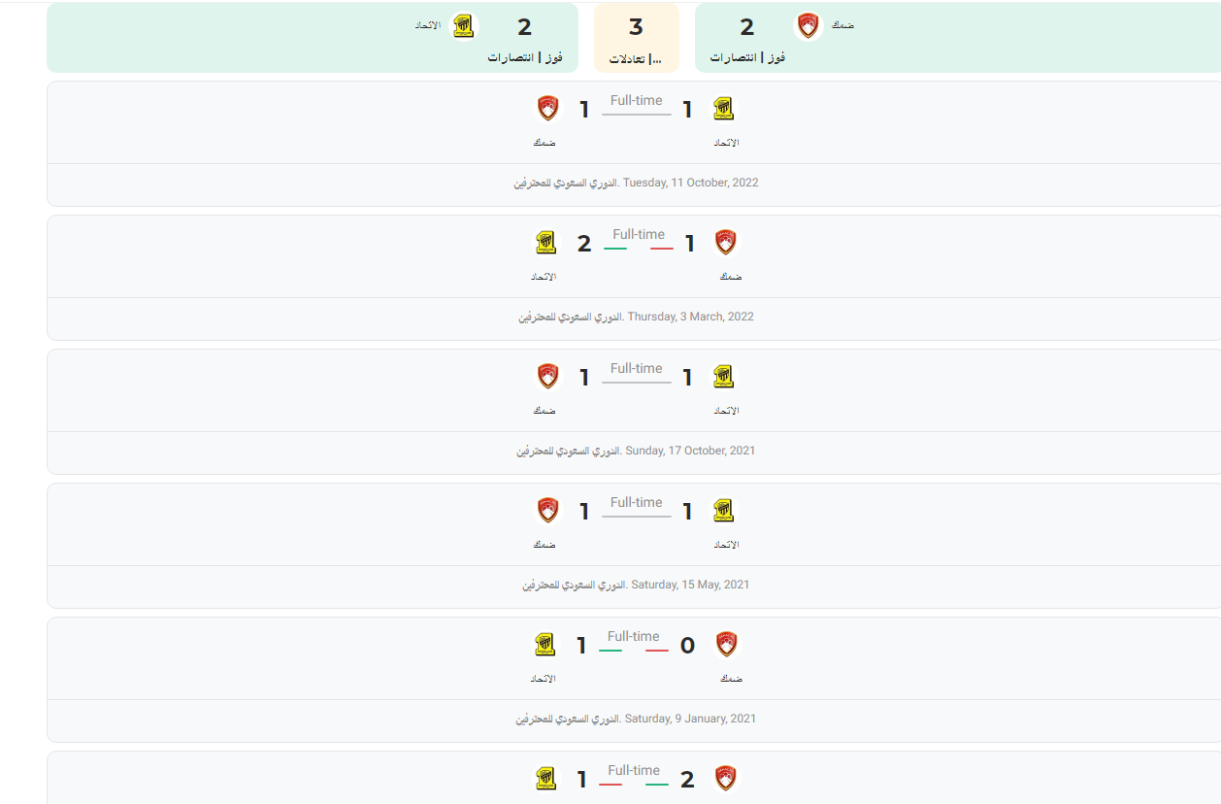Click Damac crest in 9 January 2021 match
Image resolution: width=1221 pixels, height=804 pixels.
726,645
